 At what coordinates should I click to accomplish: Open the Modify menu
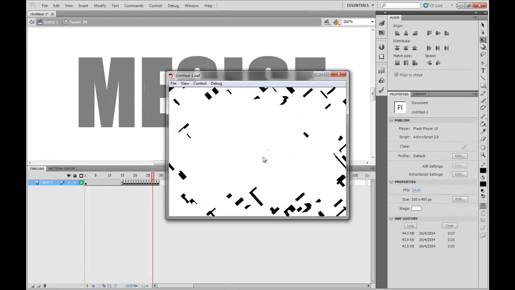coord(100,6)
